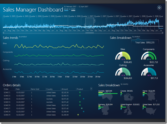
Task: Click product marker for order SO49171
Action: point(80,92)
